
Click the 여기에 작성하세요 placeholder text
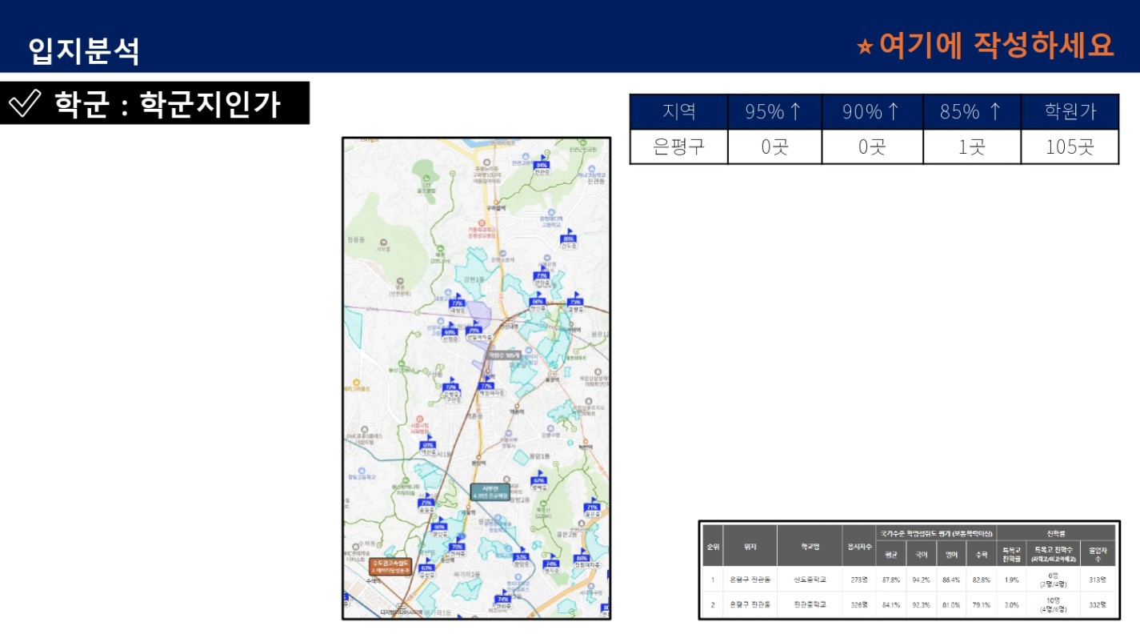(996, 45)
